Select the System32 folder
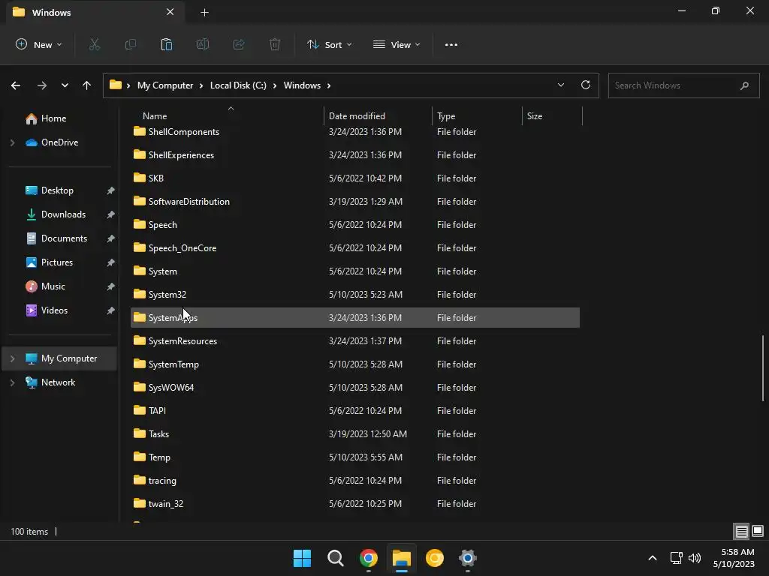 coord(355,294)
